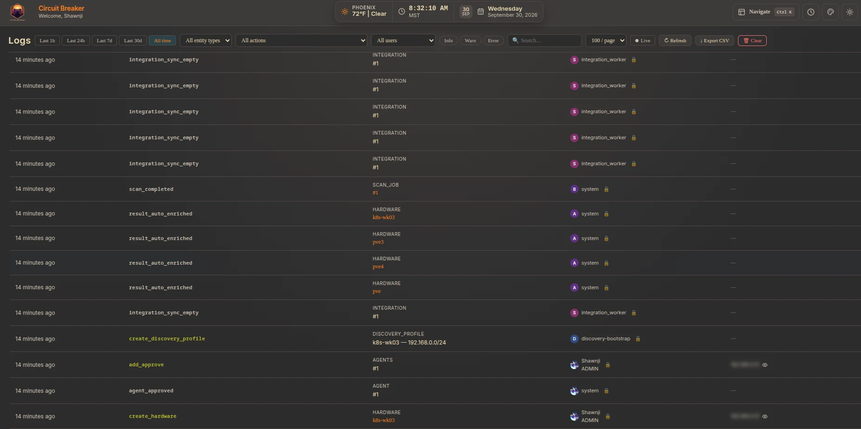The image size is (861, 429).
Task: Select the Last 30d time range
Action: (x=133, y=40)
